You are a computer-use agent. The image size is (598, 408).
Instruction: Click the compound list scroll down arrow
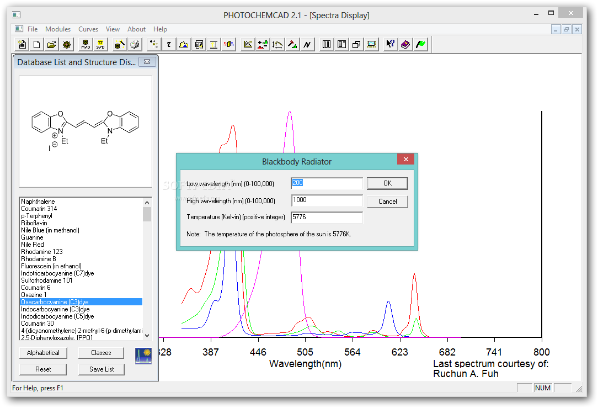pyautogui.click(x=147, y=336)
